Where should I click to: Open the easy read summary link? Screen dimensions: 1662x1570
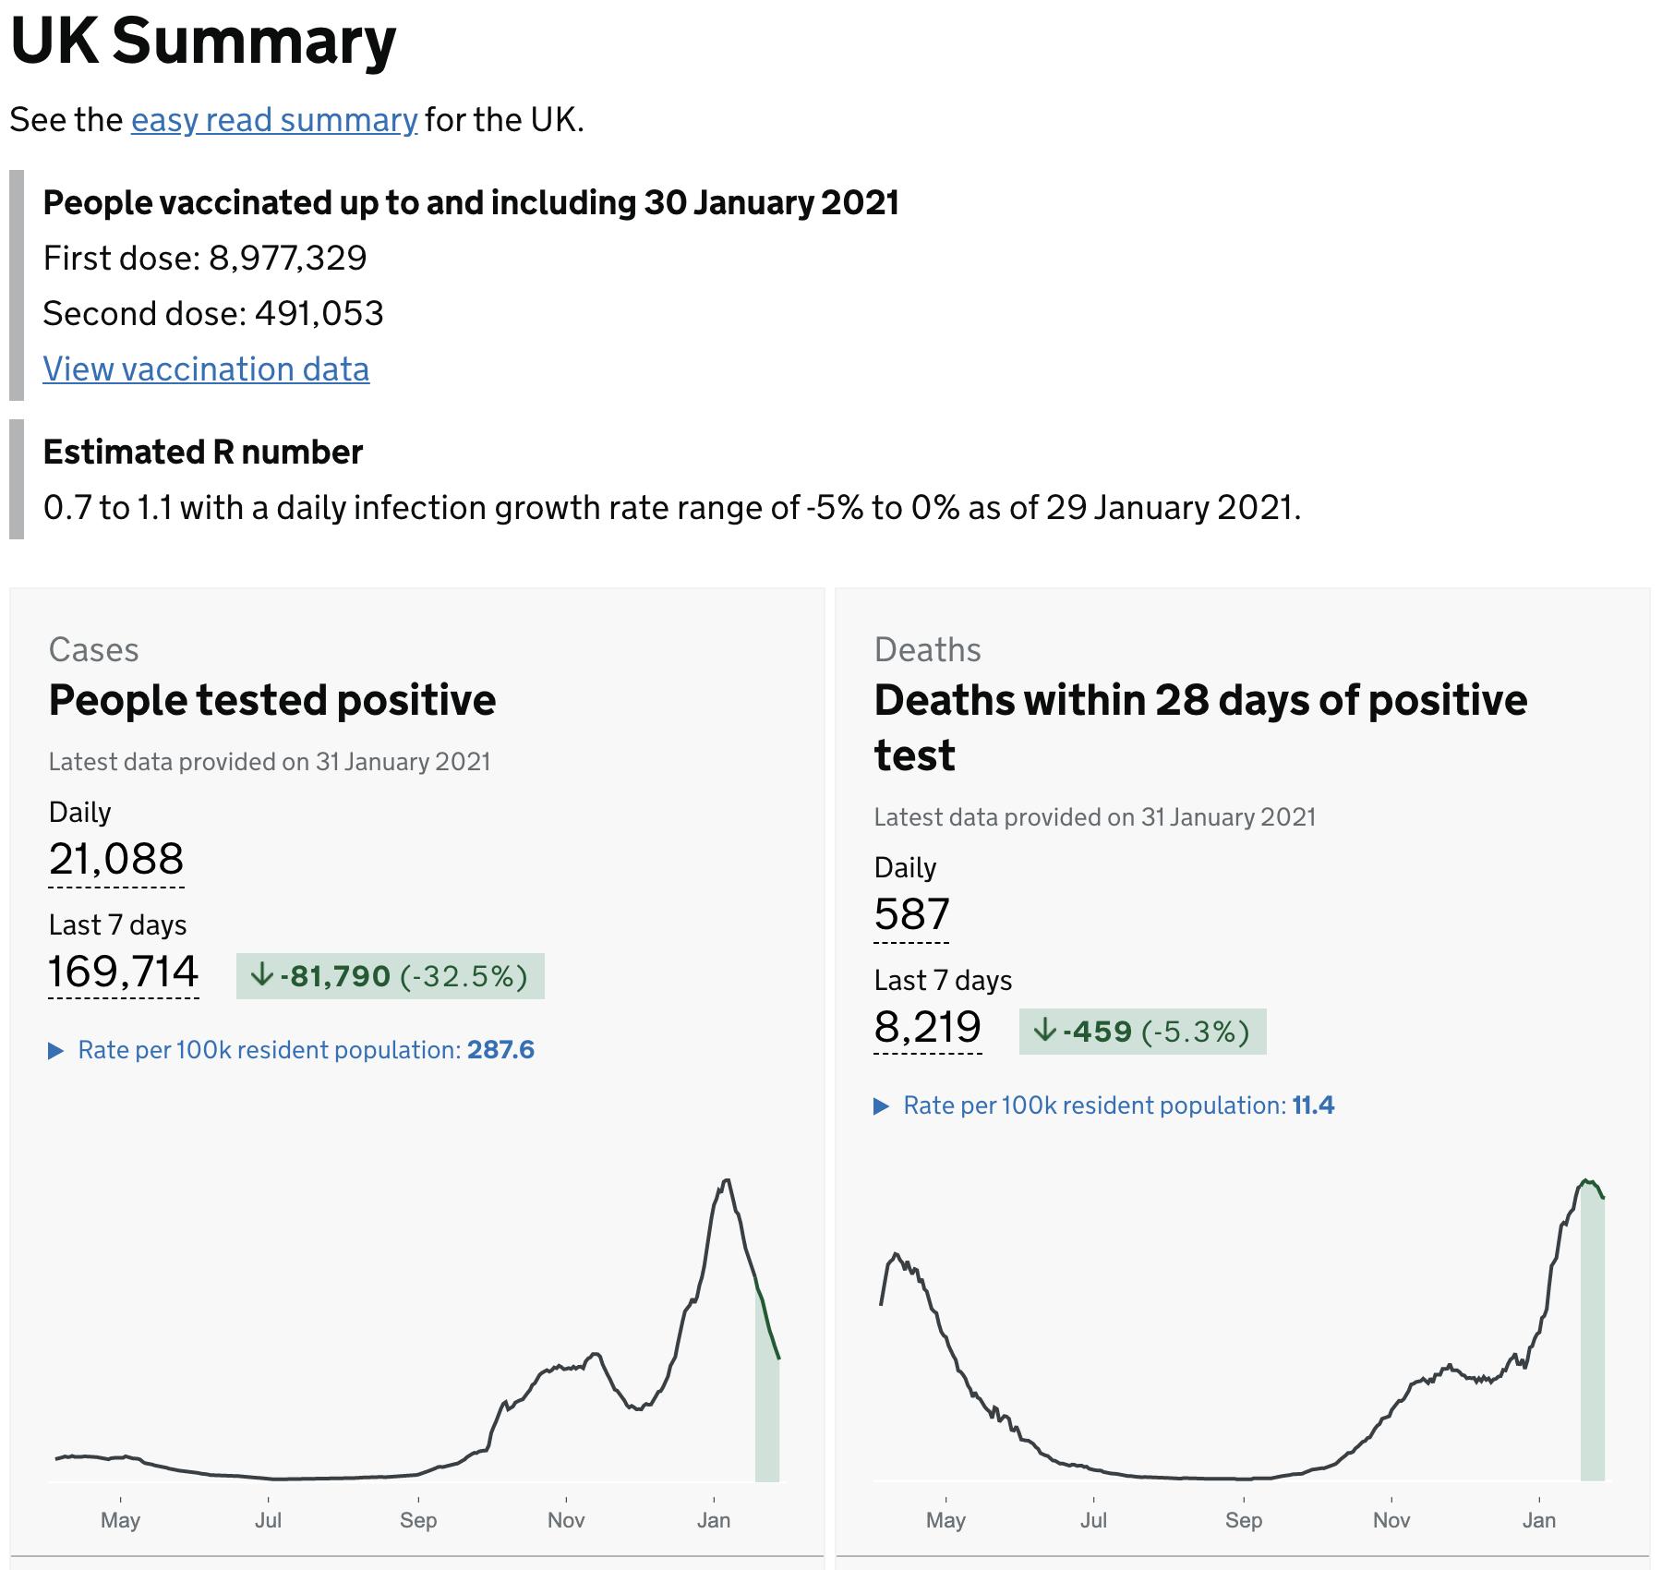[x=274, y=120]
